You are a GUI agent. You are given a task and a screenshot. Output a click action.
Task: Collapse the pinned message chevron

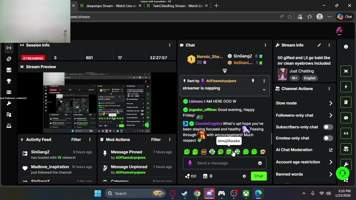click(264, 89)
